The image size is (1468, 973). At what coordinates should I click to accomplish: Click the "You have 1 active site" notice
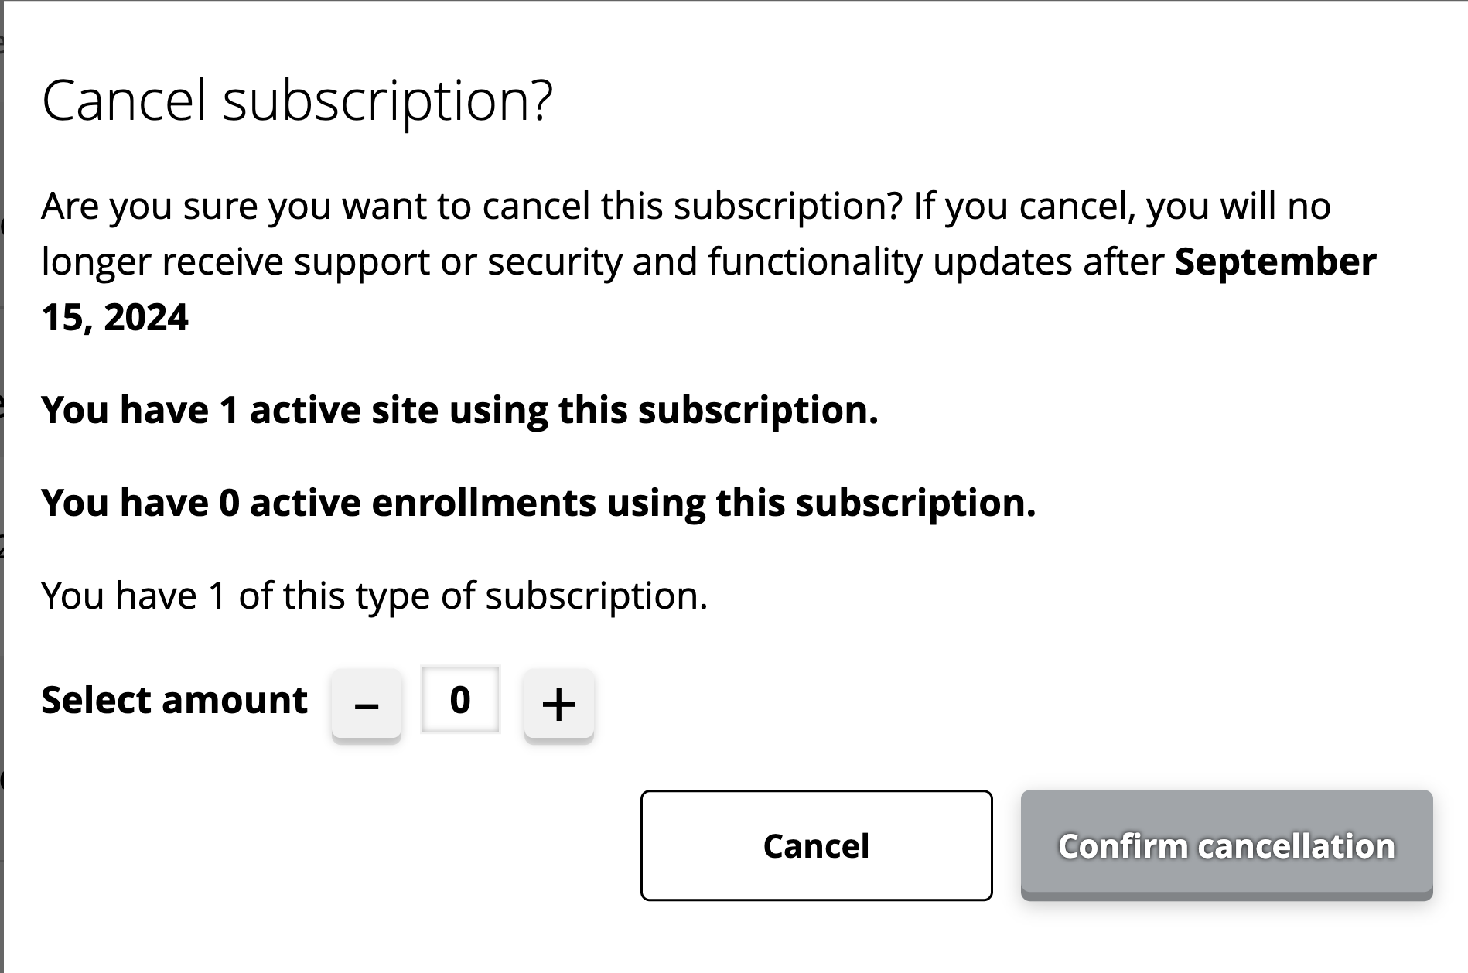459,410
